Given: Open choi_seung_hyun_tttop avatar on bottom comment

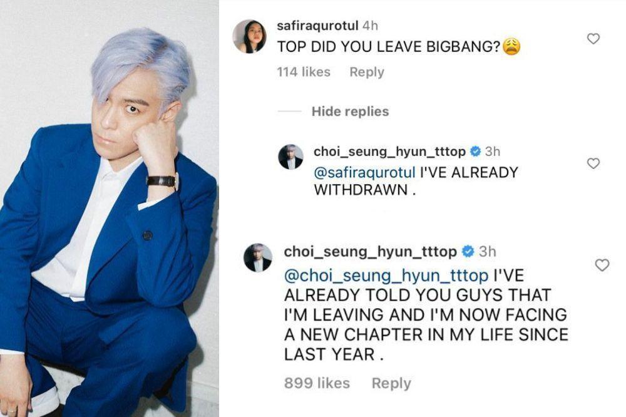Looking at the screenshot, I should (258, 257).
